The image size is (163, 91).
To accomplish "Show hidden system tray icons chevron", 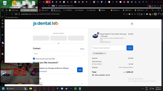I will click(x=143, y=88).
